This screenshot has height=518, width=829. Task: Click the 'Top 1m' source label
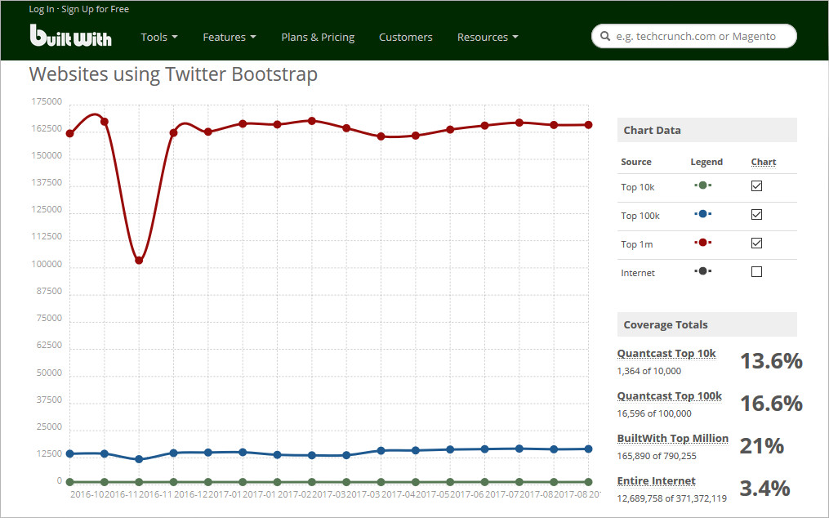636,244
